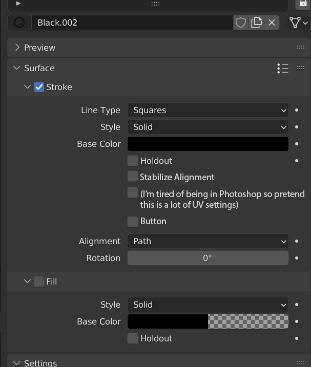Open the link type mesh icon dropdown
The height and width of the screenshot is (367, 311).
click(x=298, y=23)
